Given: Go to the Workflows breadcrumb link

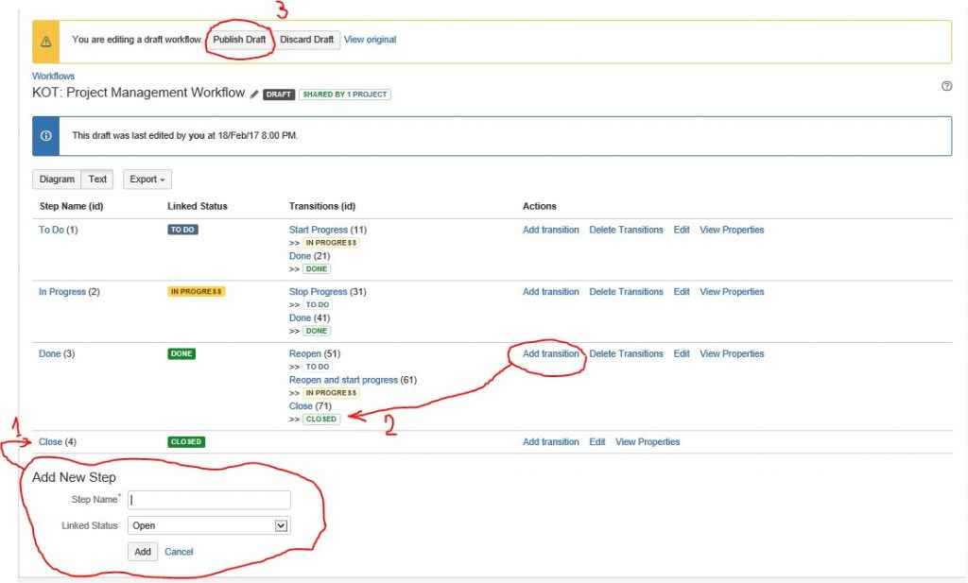Looking at the screenshot, I should 53,76.
